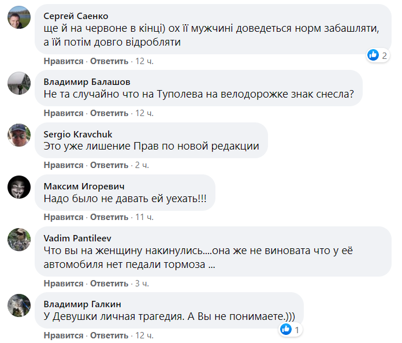Open Сергей Саенко's profile name link
Viewport: 402px width, 343px height.
click(x=76, y=16)
